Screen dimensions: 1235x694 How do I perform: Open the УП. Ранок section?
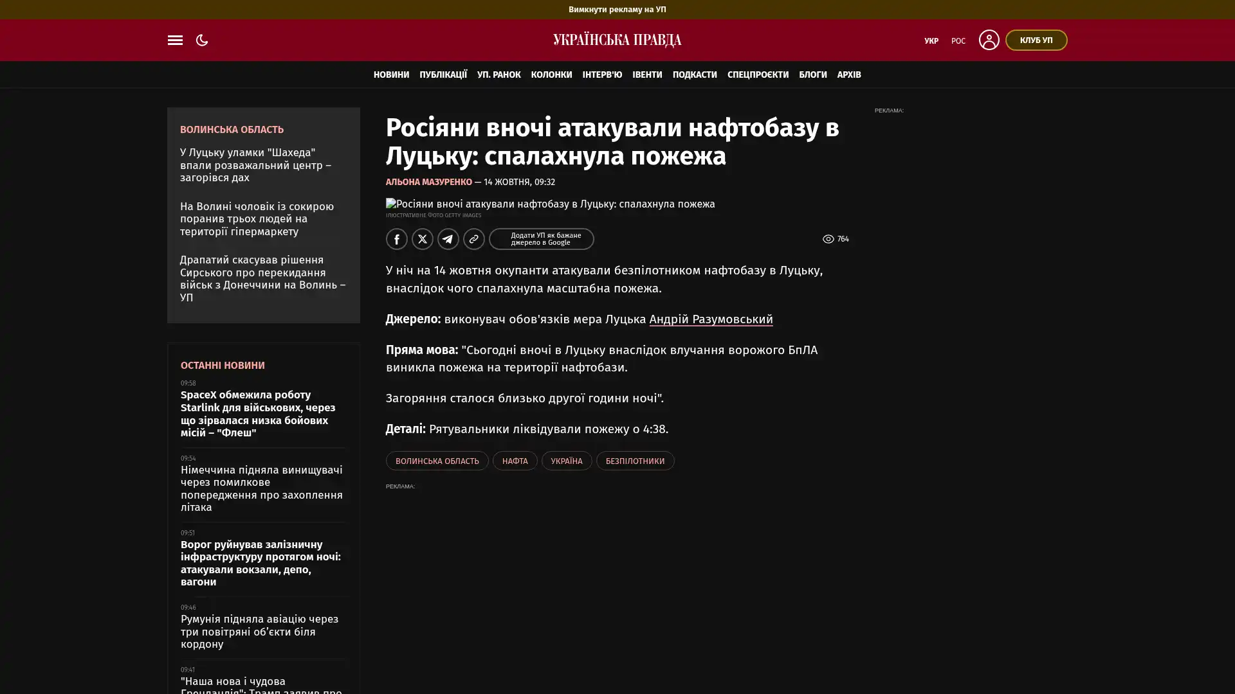499,75
